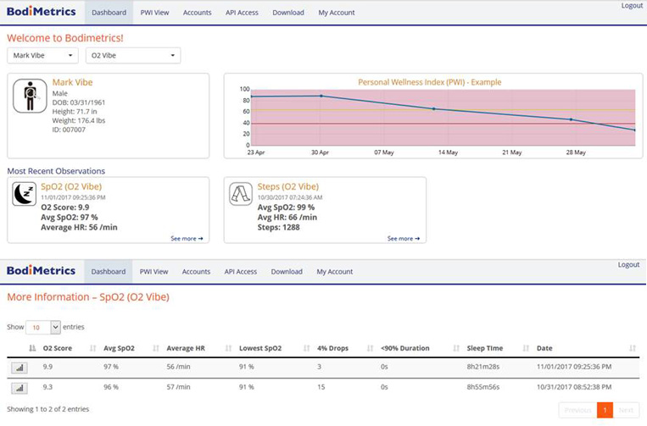Open the show entries count dropdown
The height and width of the screenshot is (426, 647).
(43, 326)
